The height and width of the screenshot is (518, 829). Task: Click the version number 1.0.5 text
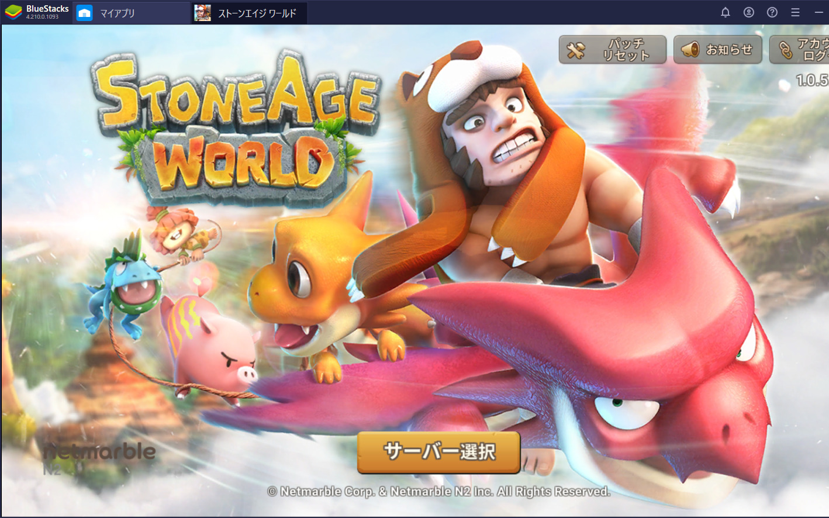click(813, 80)
